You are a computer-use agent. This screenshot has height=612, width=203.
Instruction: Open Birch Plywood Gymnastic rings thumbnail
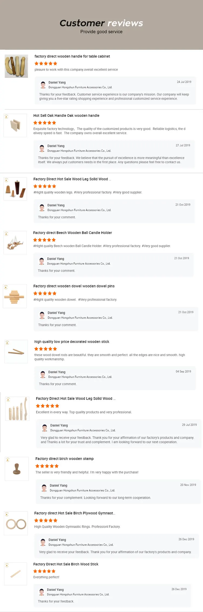16,523
